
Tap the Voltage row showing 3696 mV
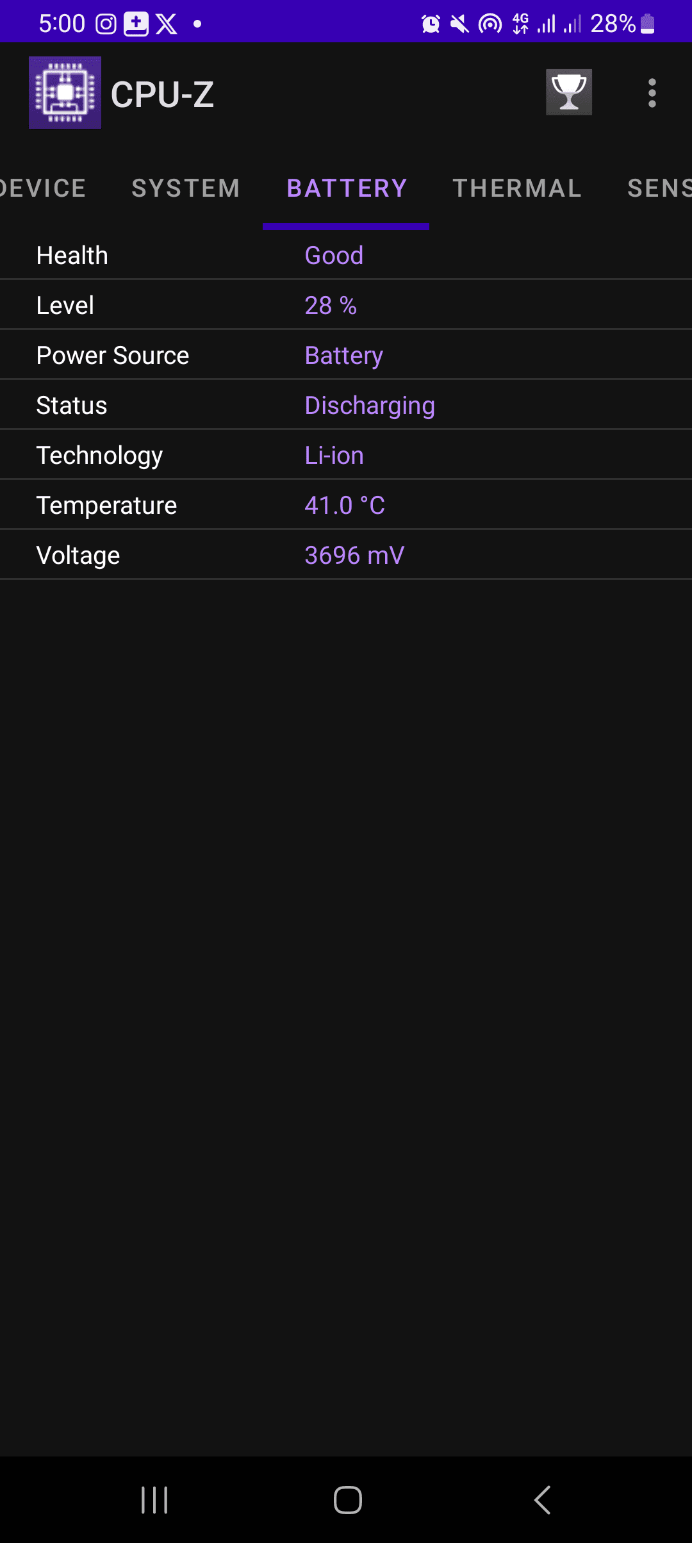pyautogui.click(x=346, y=556)
